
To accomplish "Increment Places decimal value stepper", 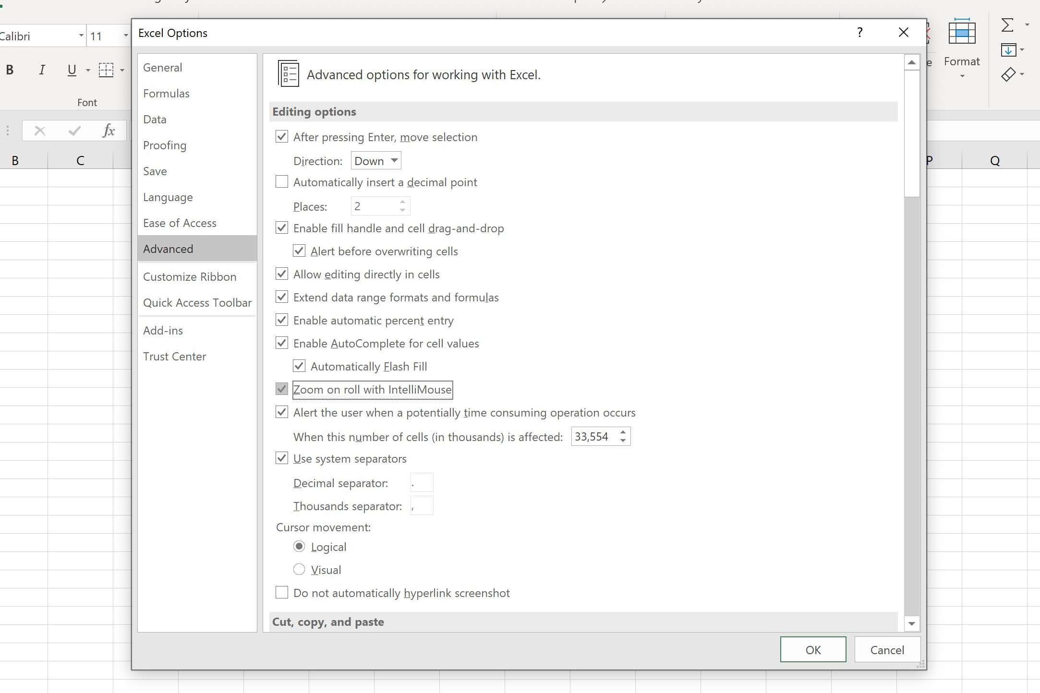I will click(402, 202).
